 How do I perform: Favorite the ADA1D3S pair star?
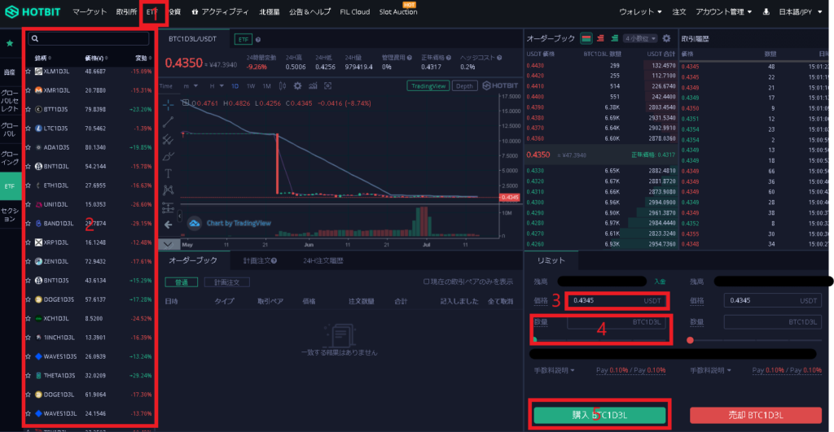pos(29,147)
